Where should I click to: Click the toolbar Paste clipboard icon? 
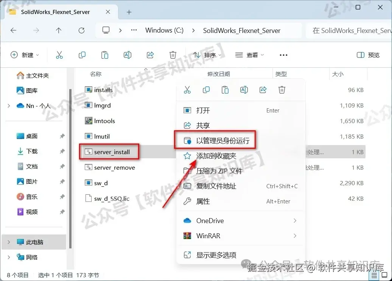(x=105, y=55)
